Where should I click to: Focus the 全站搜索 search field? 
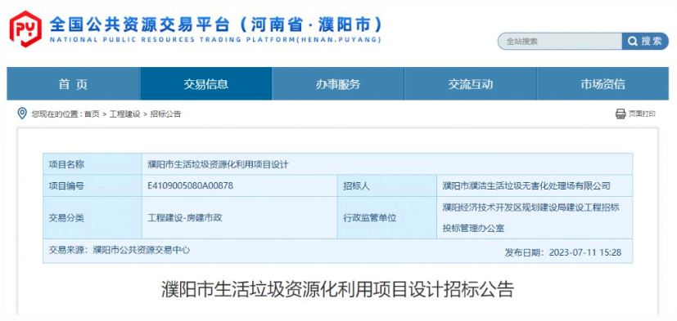[560, 42]
